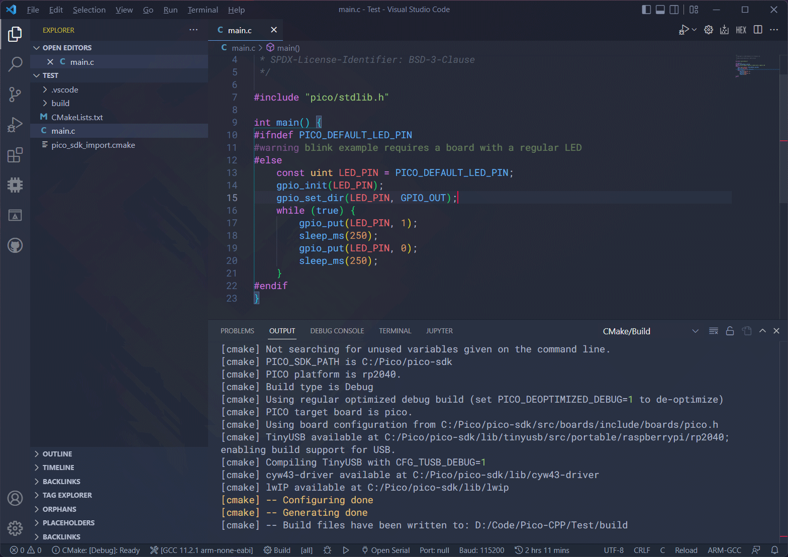The height and width of the screenshot is (557, 788).
Task: Expand the build folder
Action: [60, 103]
